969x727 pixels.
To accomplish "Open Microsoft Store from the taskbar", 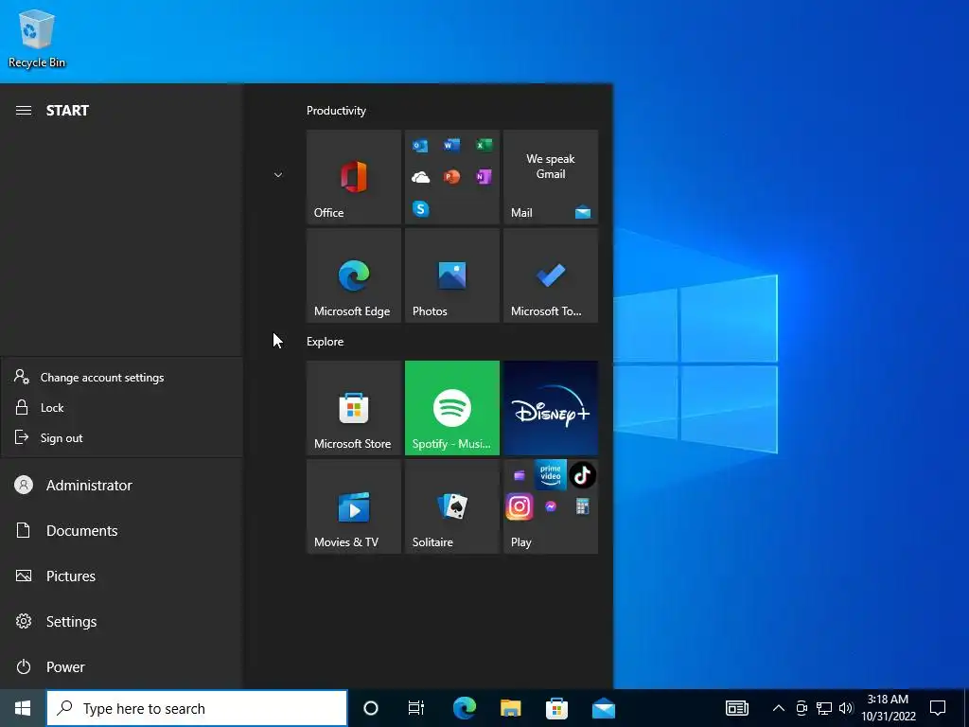I will (x=556, y=708).
